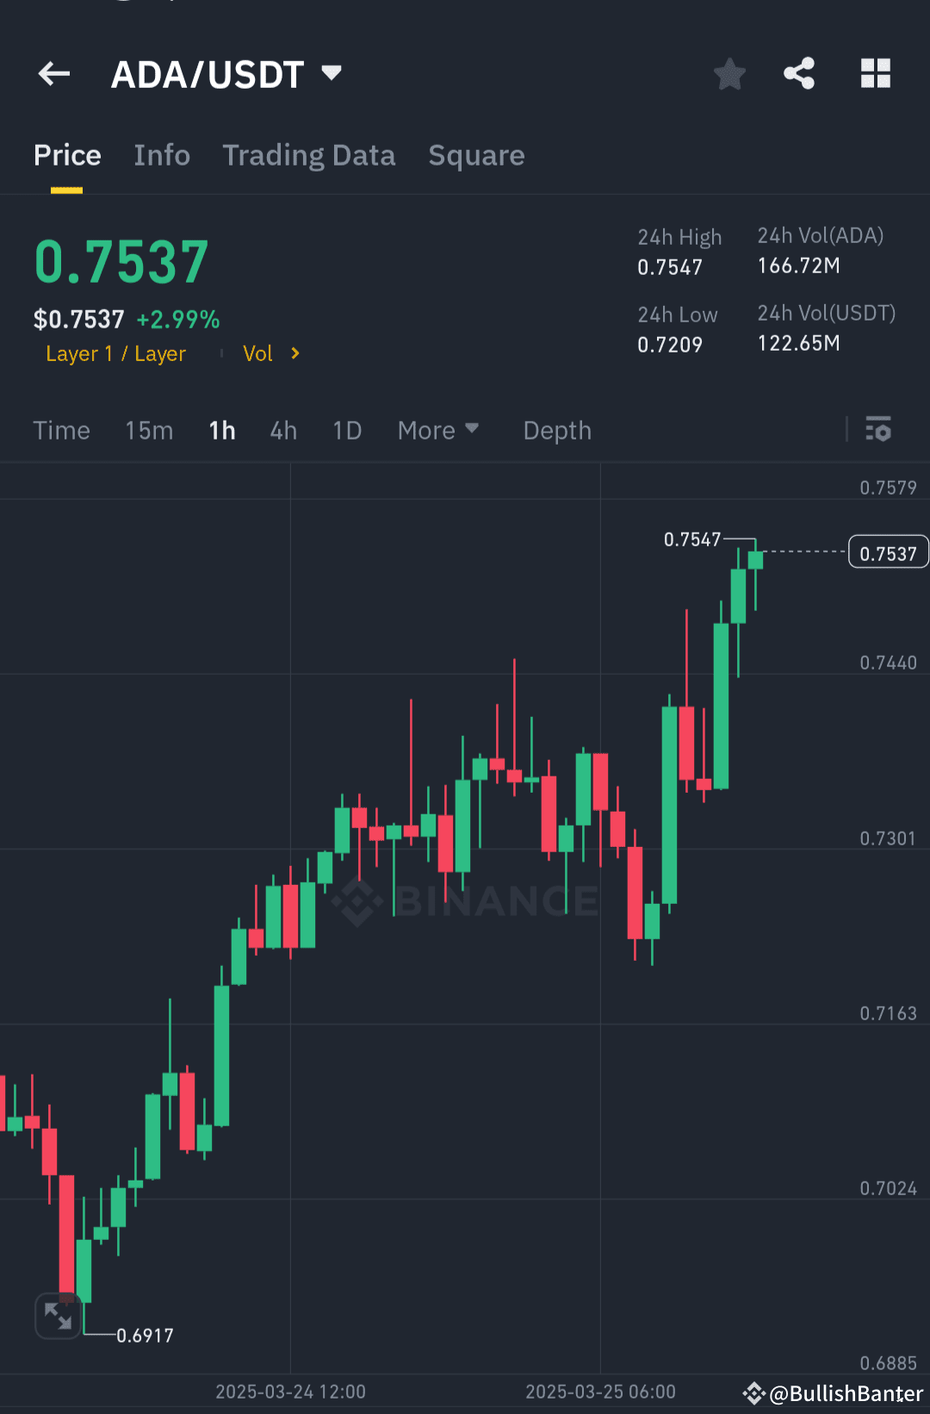Select the 15m candle interval

pyautogui.click(x=148, y=430)
